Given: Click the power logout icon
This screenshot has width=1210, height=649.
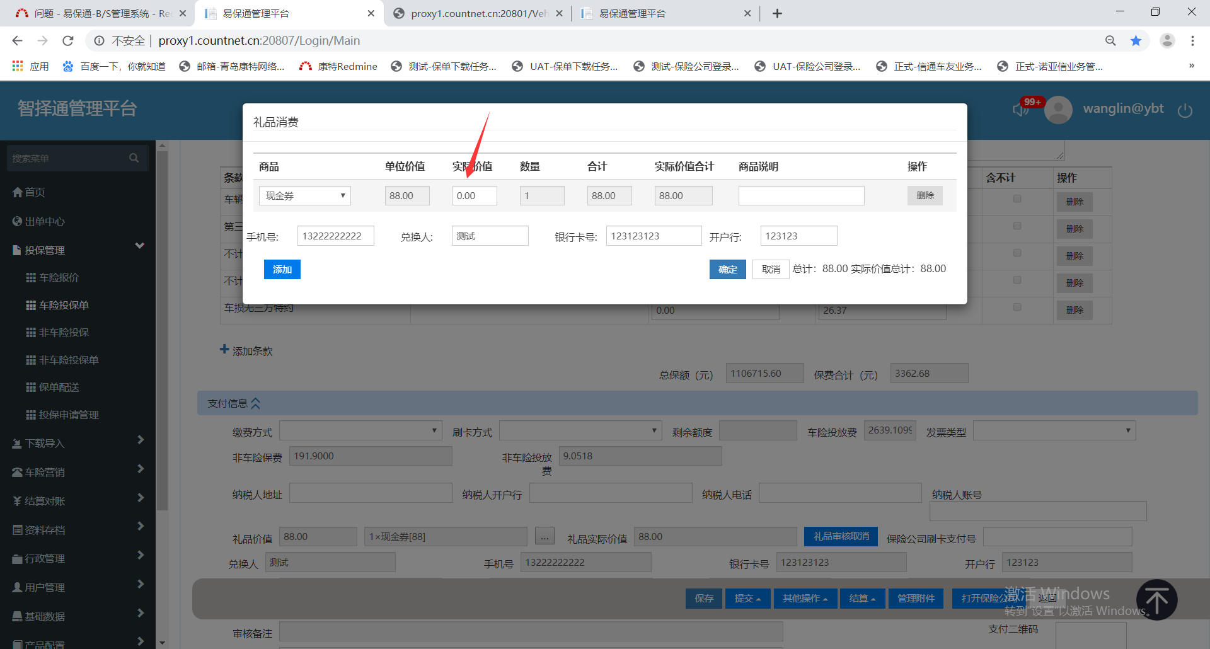Looking at the screenshot, I should click(x=1185, y=110).
